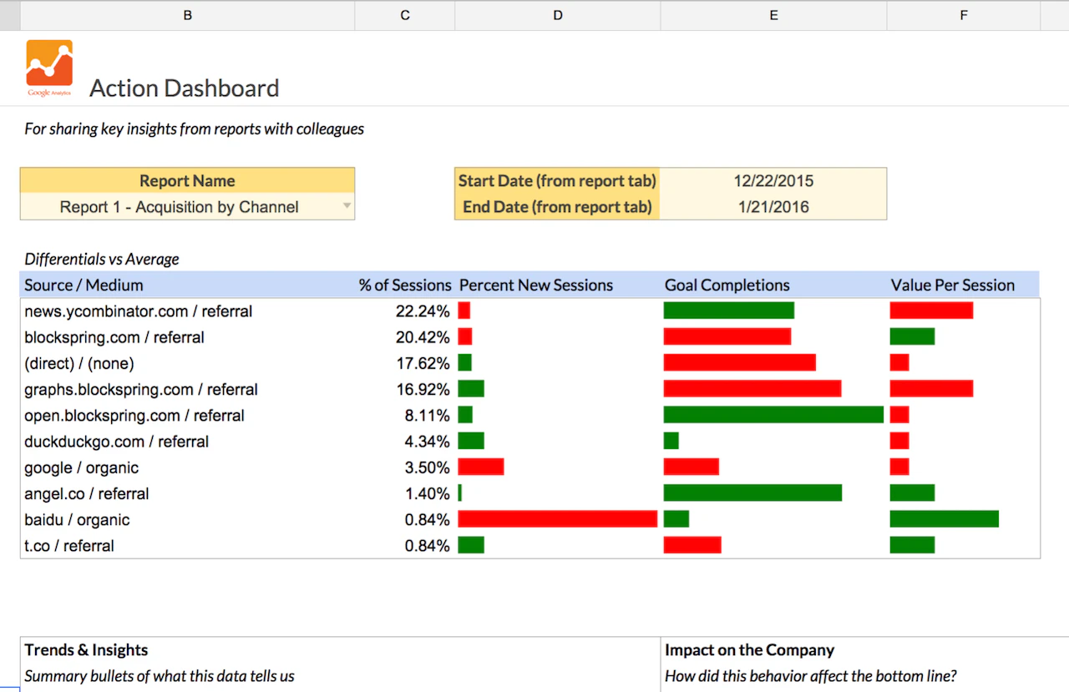Click the Report Name header cell
Screen dimensions: 1069x692
click(x=187, y=181)
